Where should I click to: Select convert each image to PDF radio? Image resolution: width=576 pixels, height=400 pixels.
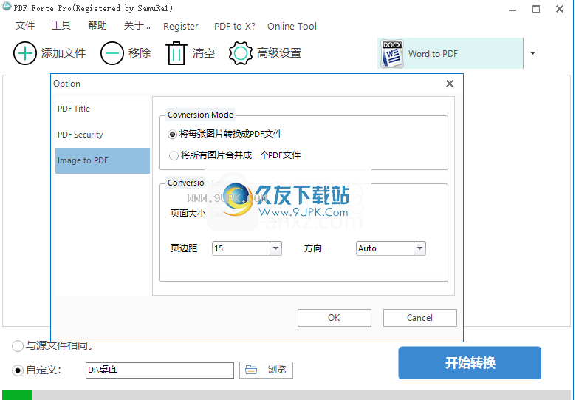172,134
